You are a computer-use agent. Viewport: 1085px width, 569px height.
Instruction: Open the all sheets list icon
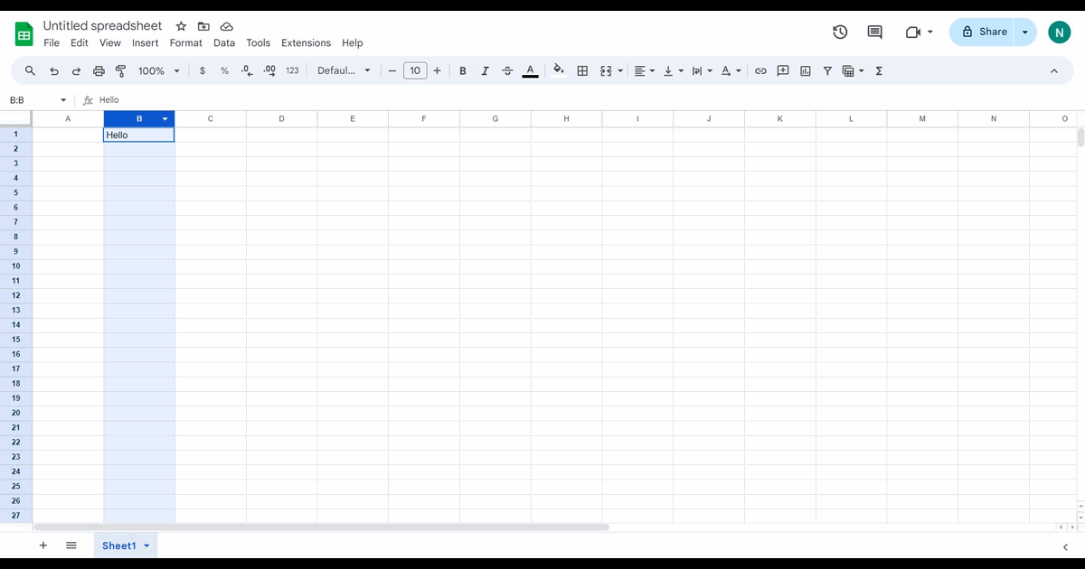(x=71, y=546)
